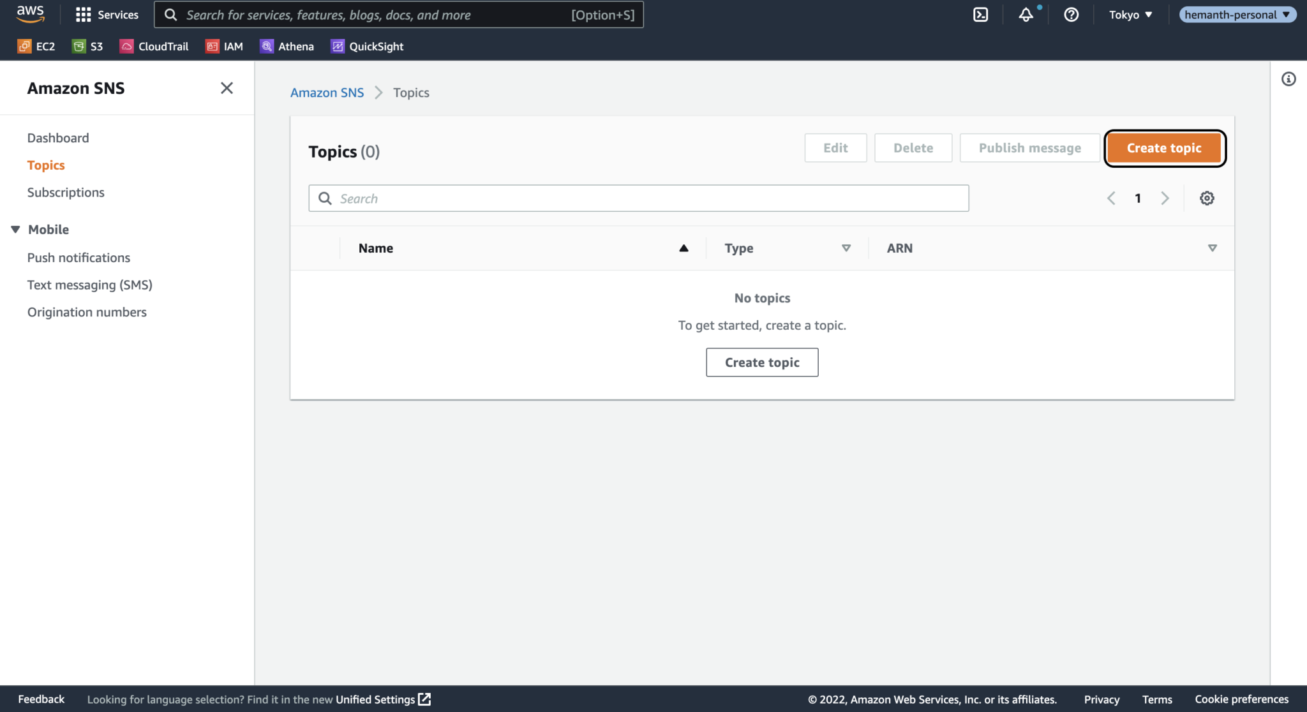
Task: Open the help question mark icon
Action: pyautogui.click(x=1072, y=15)
